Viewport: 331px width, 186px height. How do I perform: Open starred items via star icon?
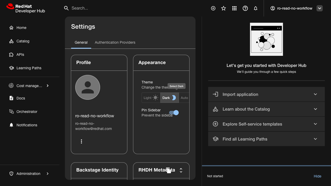tap(224, 8)
